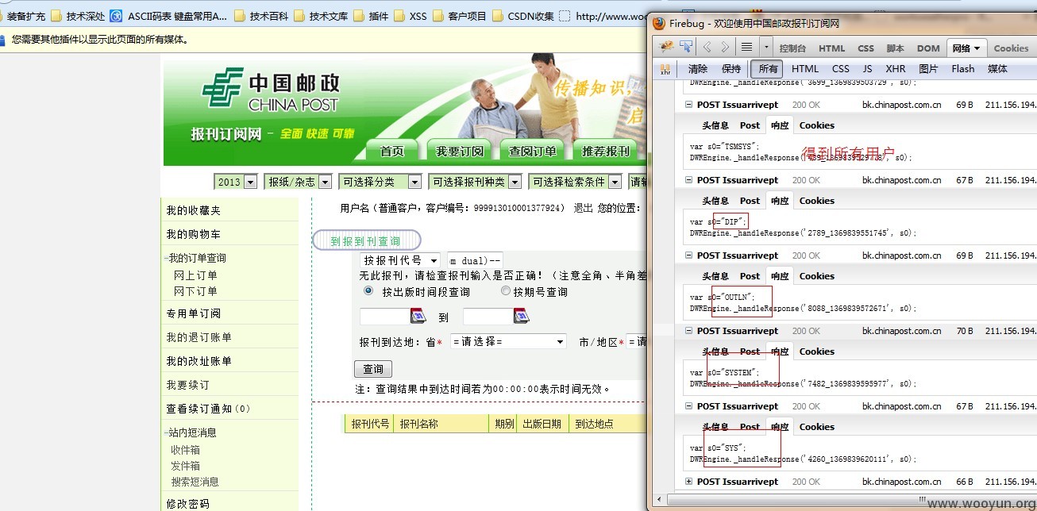Open the 网络 tab
This screenshot has height=511, width=1037.
967,48
